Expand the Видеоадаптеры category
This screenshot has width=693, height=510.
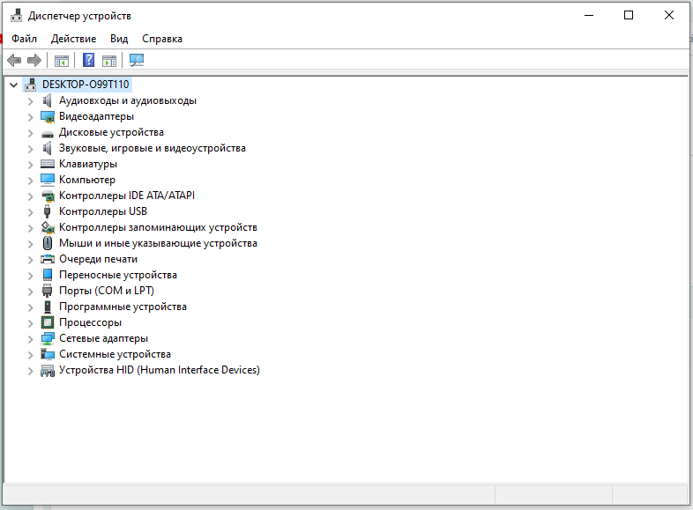click(x=30, y=117)
